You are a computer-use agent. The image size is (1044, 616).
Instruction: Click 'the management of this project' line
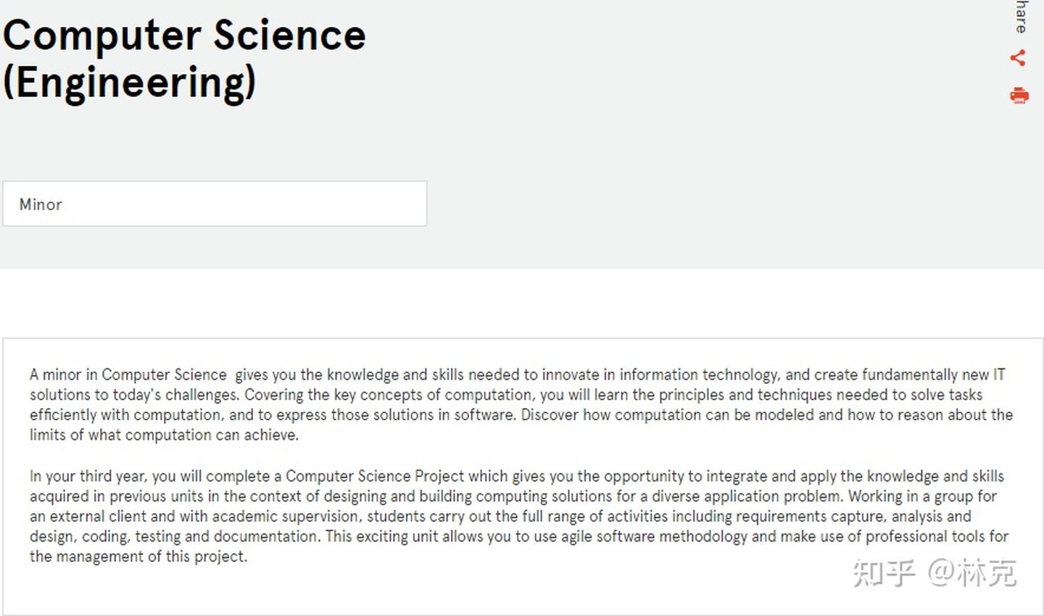tap(138, 557)
